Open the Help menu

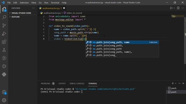click(64, 3)
